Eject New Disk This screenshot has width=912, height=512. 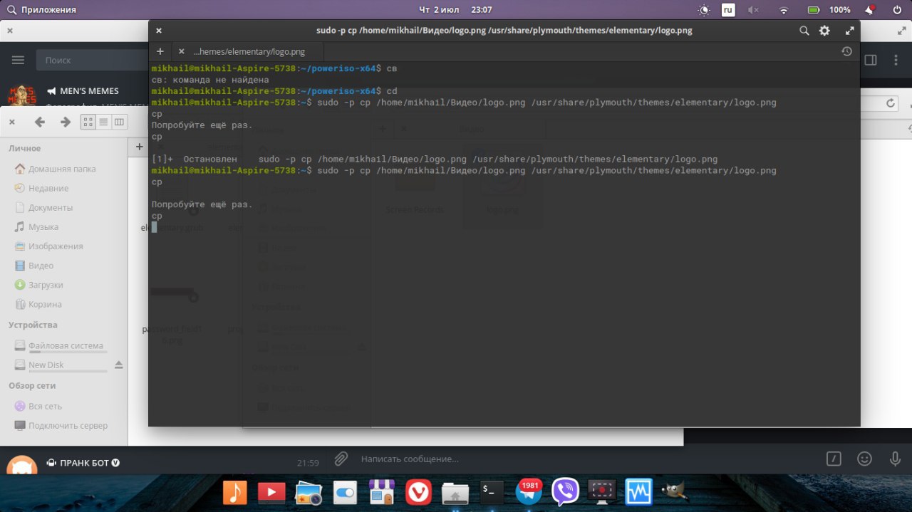click(x=119, y=365)
